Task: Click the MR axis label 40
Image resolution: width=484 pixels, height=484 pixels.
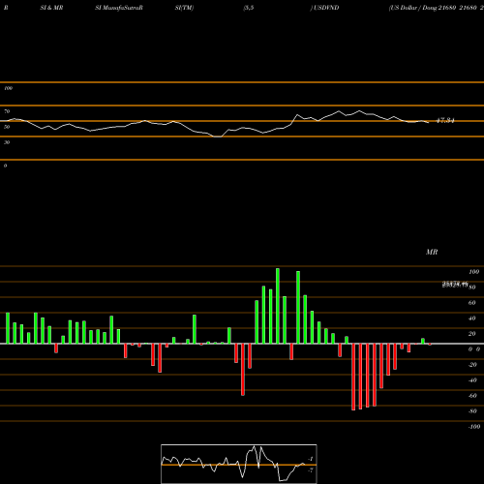Action: click(471, 318)
